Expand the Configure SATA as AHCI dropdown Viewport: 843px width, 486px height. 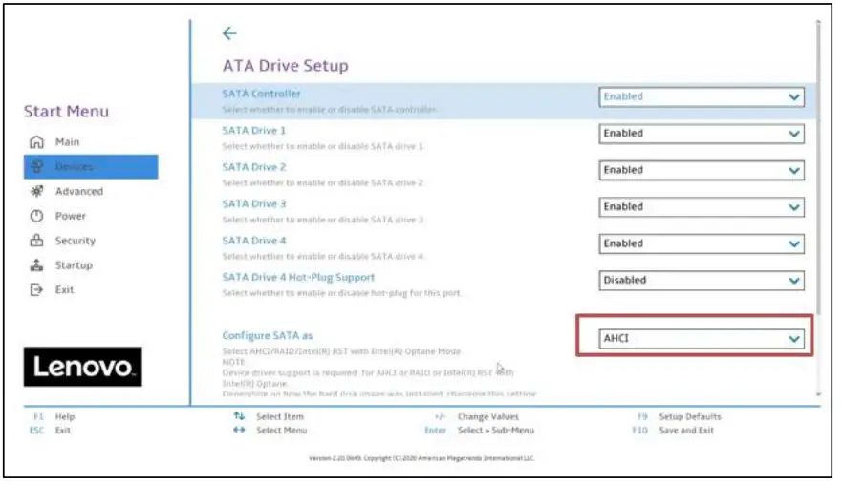tap(702, 339)
